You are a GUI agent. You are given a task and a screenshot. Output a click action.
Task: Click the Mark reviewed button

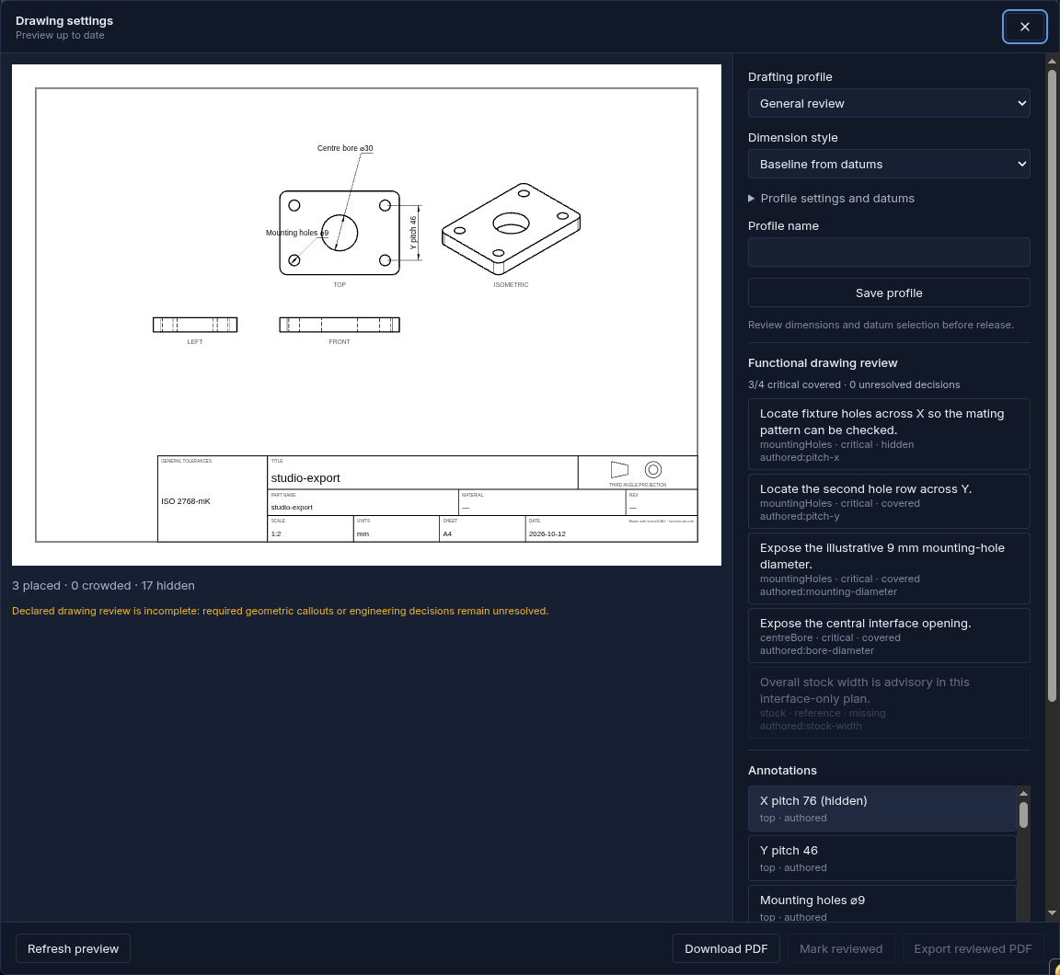(x=840, y=948)
